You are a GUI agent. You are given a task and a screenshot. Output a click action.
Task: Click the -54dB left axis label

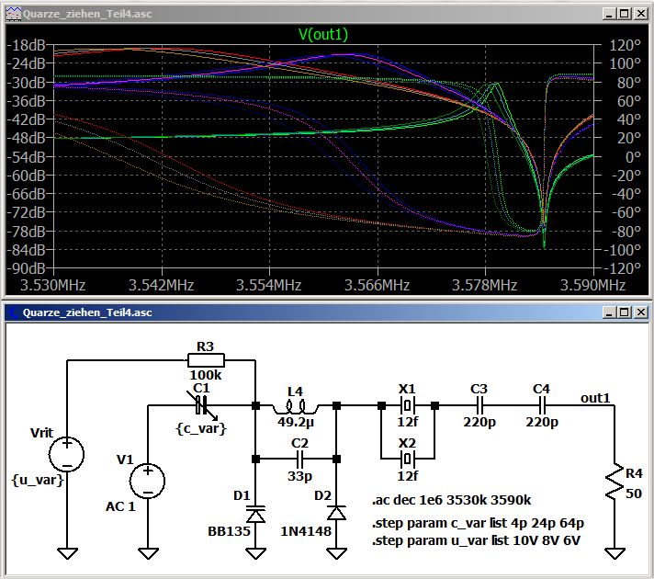click(26, 157)
